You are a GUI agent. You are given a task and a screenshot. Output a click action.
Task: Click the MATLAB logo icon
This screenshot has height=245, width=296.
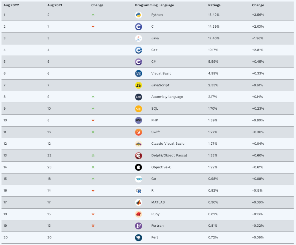point(138,202)
